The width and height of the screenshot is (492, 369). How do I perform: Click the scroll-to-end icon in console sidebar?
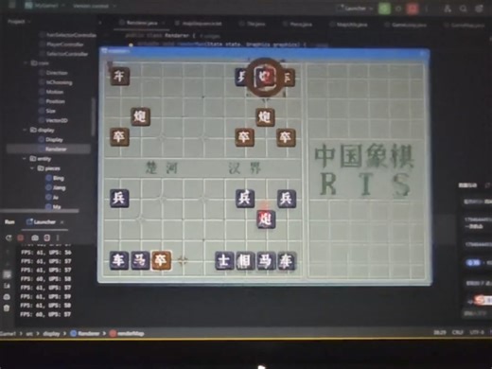(x=7, y=286)
